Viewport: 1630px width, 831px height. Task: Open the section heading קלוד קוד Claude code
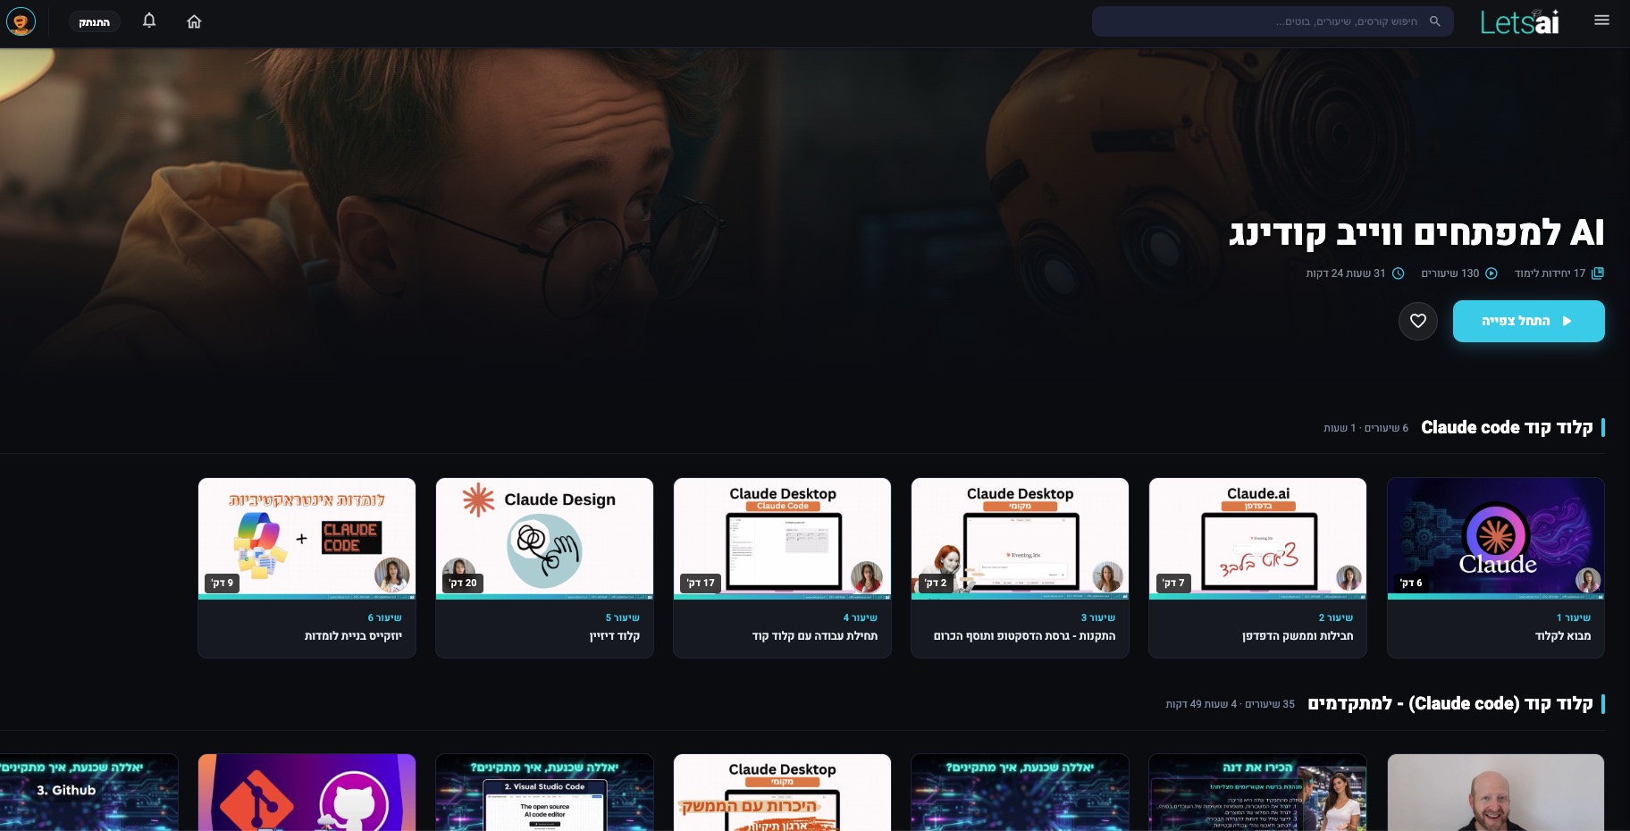click(1507, 427)
